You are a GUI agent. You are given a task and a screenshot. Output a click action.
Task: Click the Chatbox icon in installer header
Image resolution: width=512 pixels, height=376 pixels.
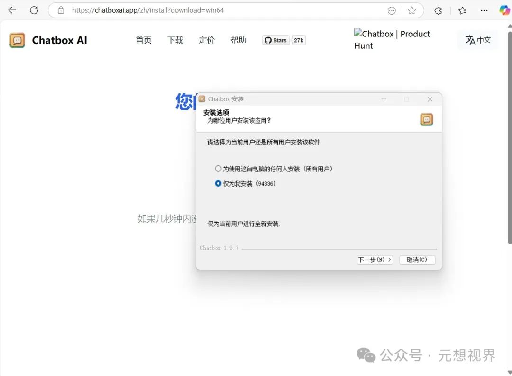click(427, 119)
